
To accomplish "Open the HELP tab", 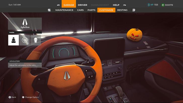I will click(x=116, y=5).
